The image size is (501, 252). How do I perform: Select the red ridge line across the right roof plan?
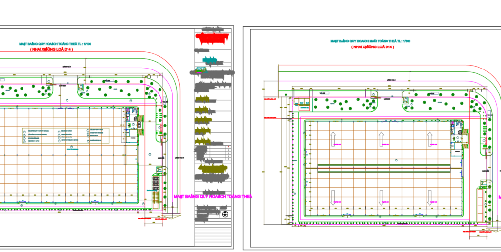(x=384, y=168)
